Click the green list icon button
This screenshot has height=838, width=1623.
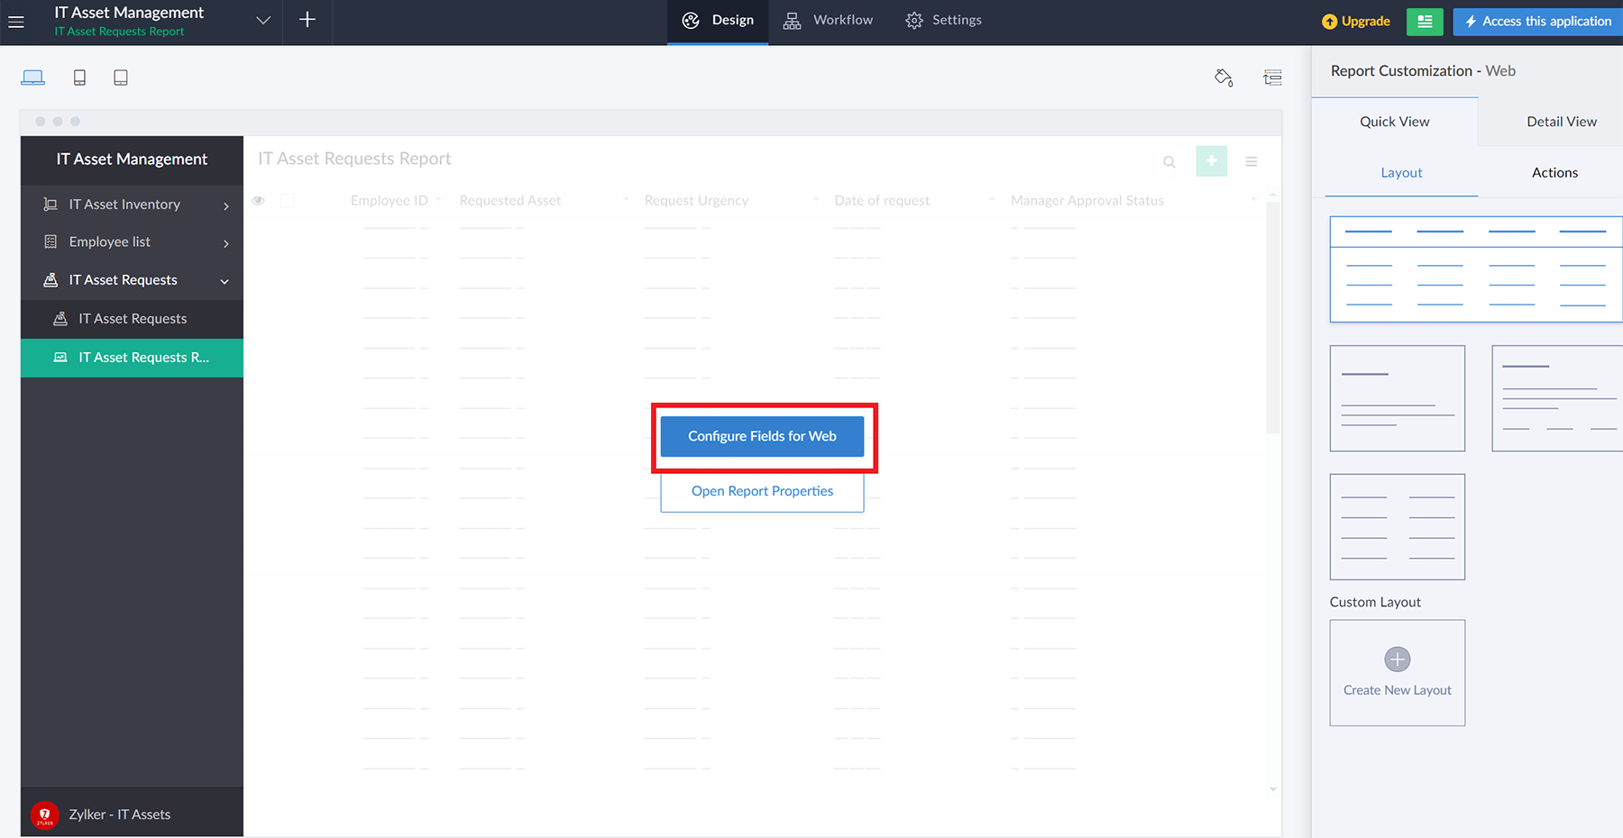click(1425, 22)
